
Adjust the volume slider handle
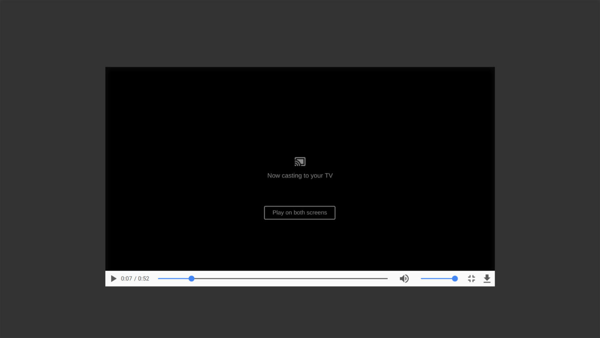pos(455,279)
